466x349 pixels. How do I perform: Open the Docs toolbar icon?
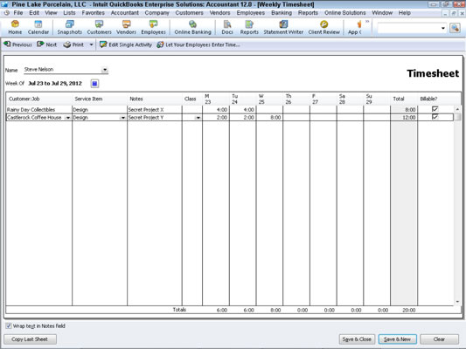click(x=227, y=24)
